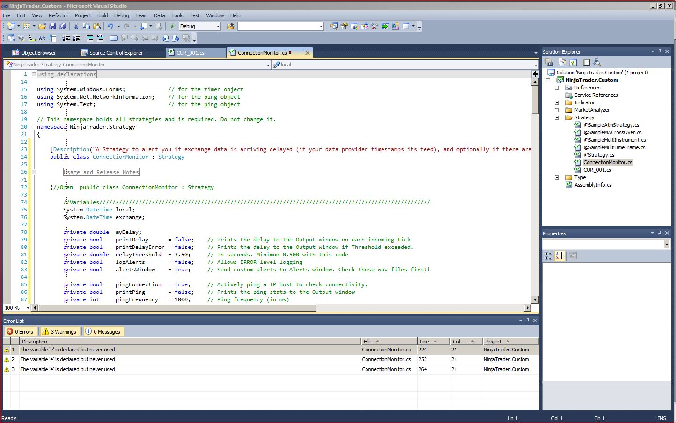This screenshot has width=676, height=423.
Task: Sort Error List by Project column
Action: pos(511,342)
